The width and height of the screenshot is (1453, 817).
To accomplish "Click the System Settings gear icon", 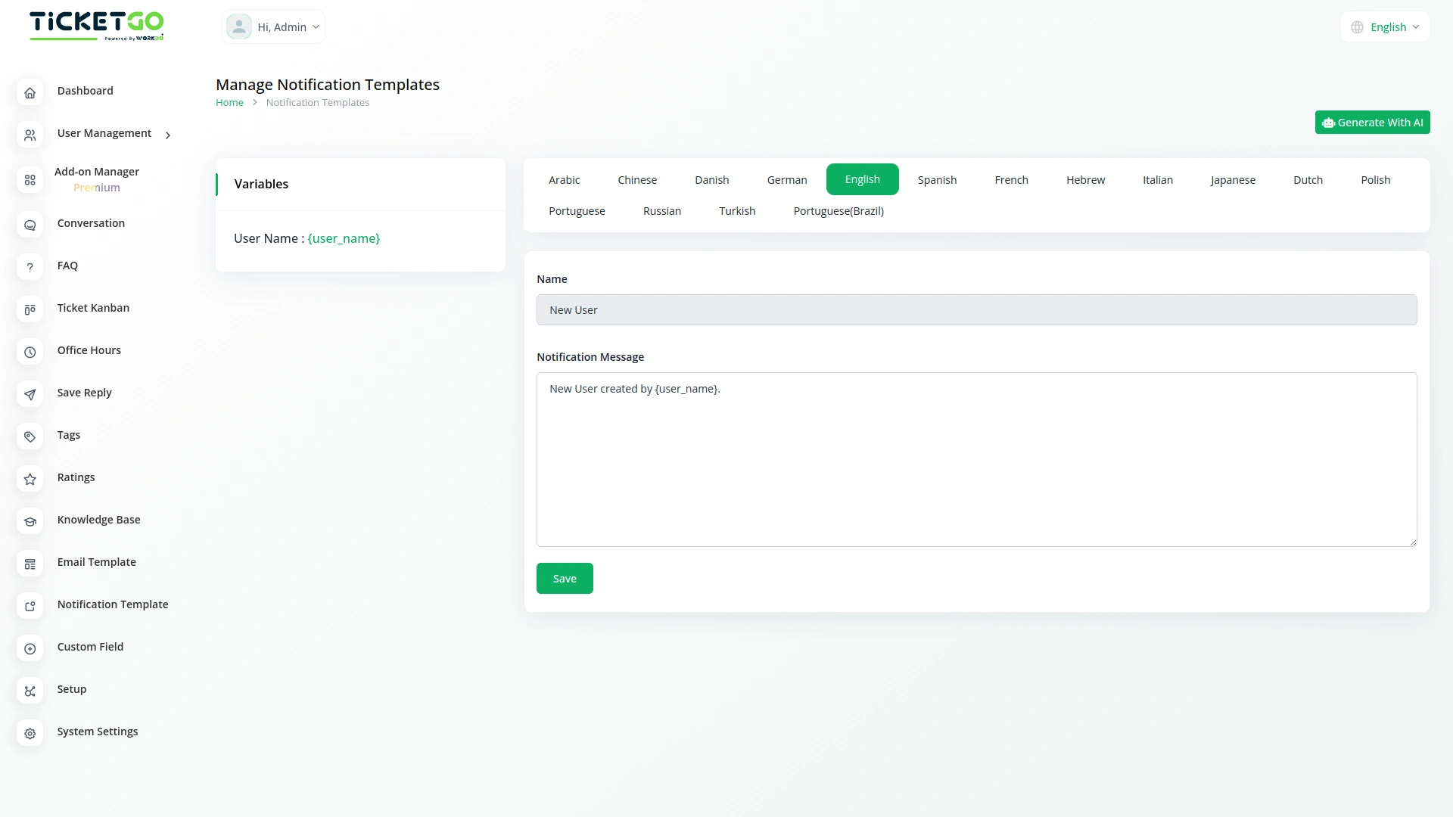I will tap(30, 733).
